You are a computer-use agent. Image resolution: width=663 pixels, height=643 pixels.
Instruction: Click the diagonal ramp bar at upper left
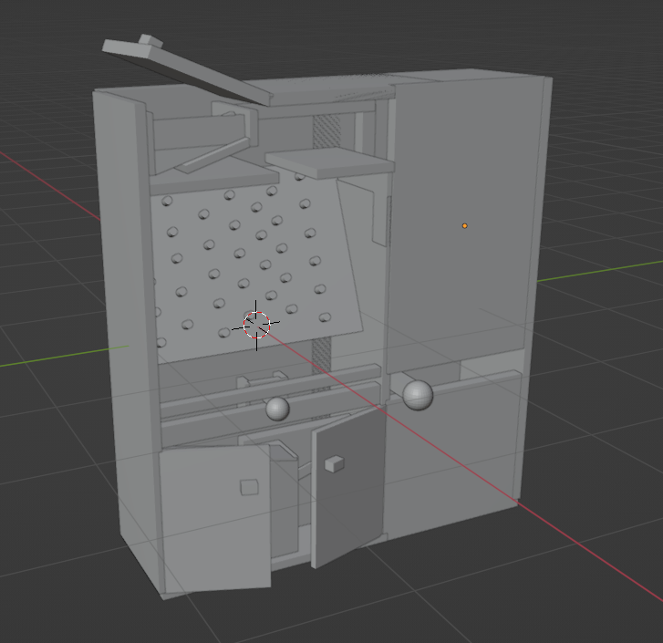[x=212, y=156]
